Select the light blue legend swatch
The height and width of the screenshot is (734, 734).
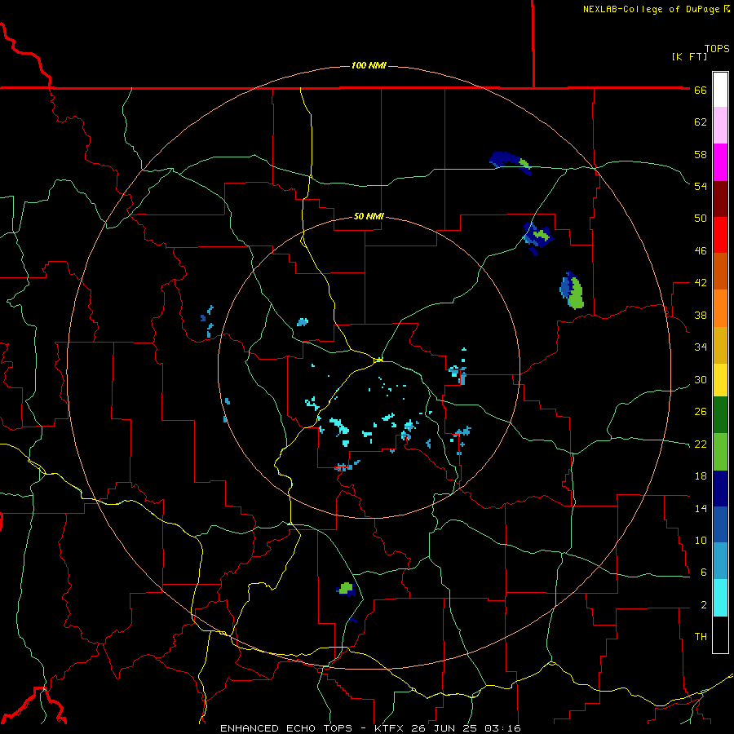click(x=720, y=561)
